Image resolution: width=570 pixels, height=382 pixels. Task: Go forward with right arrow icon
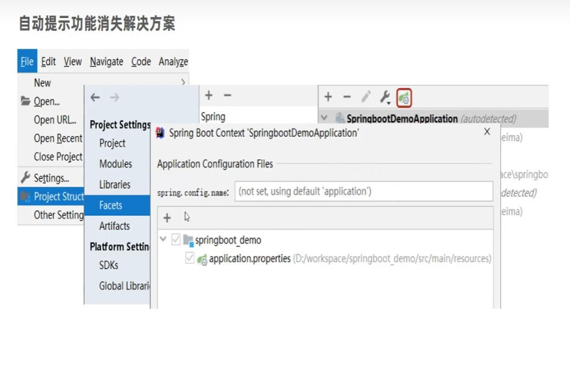(x=114, y=98)
